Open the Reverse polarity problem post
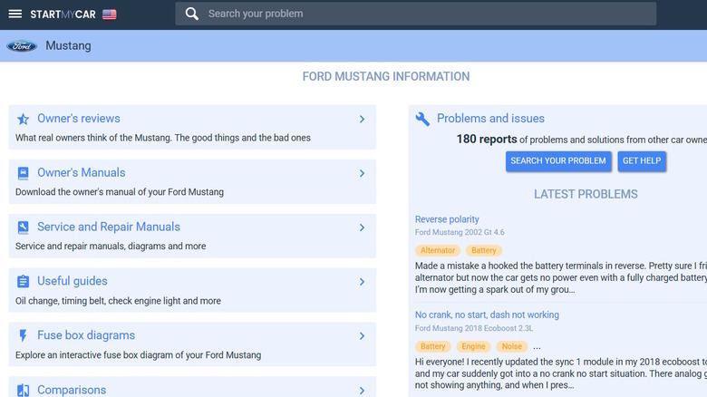The image size is (707, 397). point(447,219)
